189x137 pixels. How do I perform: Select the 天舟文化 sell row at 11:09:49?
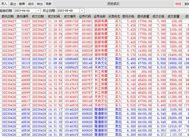tap(94, 59)
